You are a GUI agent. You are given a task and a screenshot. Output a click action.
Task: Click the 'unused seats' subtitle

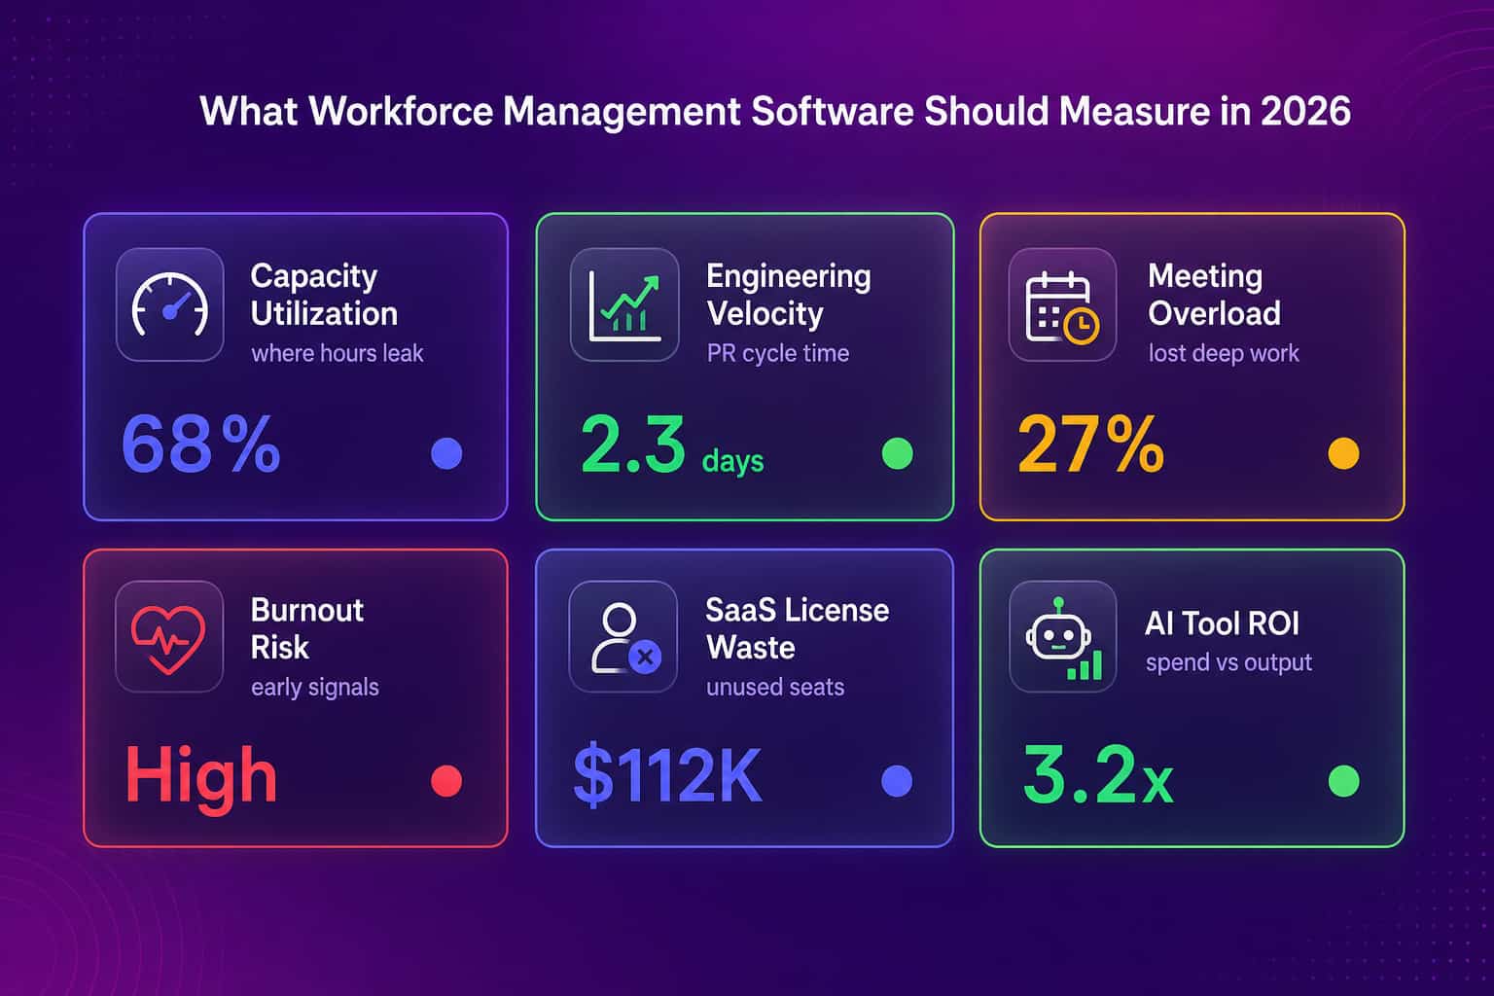775,687
